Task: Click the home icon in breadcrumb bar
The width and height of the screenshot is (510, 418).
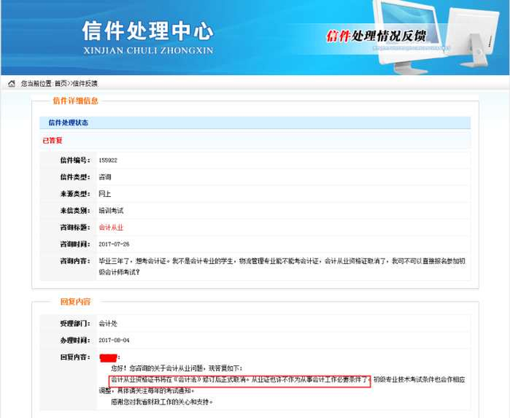Action: (11, 84)
